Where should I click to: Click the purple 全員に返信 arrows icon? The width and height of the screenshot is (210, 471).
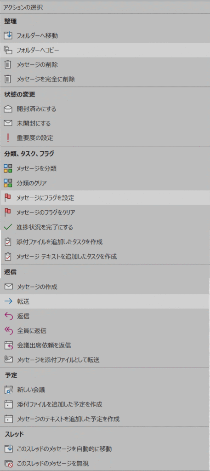tap(8, 331)
